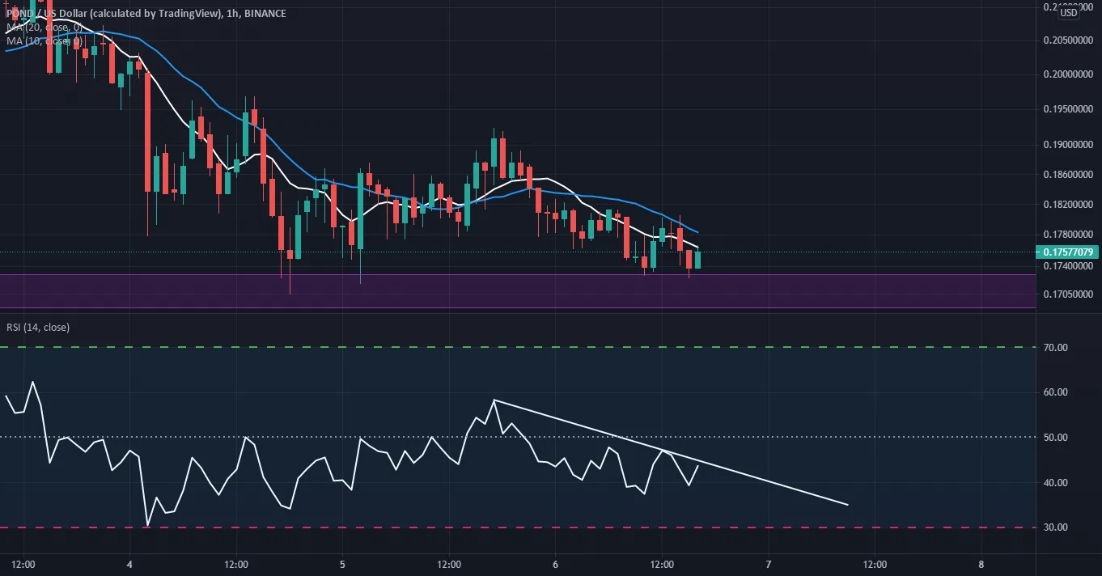Viewport: 1102px width, 576px height.
Task: Click the last green candlestick on the chart
Action: [x=698, y=259]
